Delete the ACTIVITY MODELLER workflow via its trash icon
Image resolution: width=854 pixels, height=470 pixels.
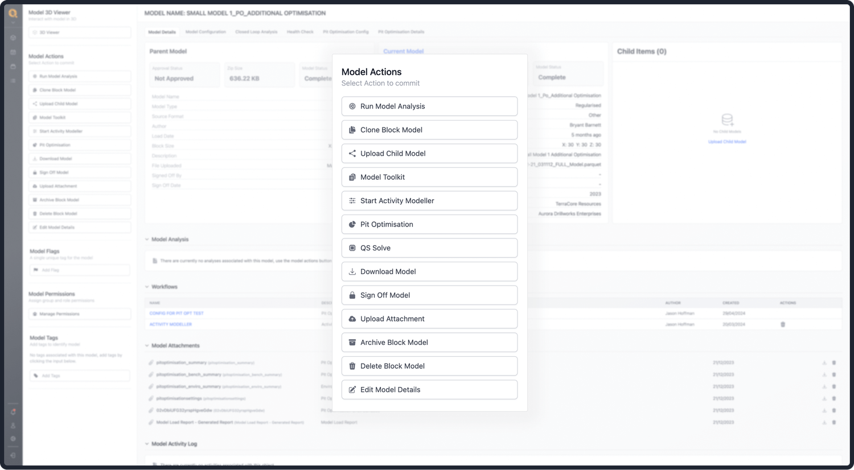(x=783, y=324)
